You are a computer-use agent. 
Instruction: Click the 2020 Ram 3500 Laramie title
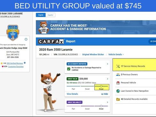(56, 50)
